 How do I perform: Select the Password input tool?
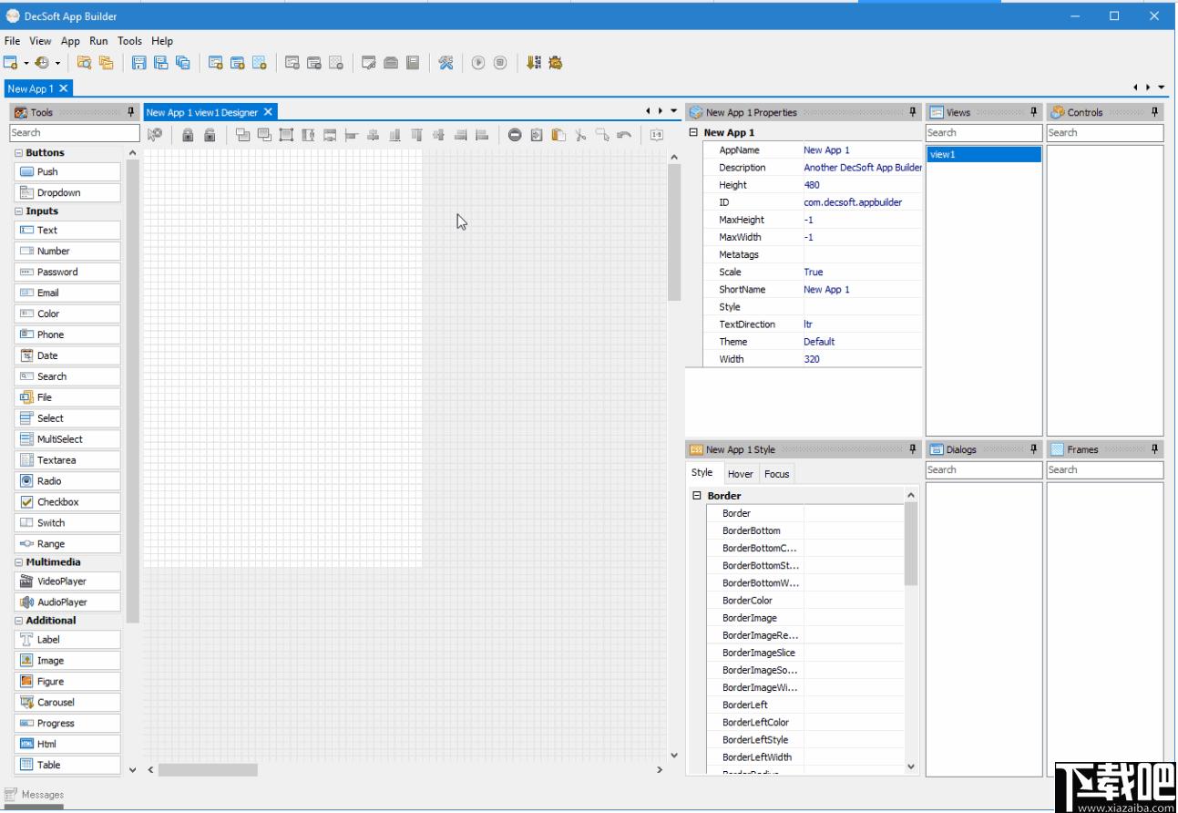tap(67, 273)
